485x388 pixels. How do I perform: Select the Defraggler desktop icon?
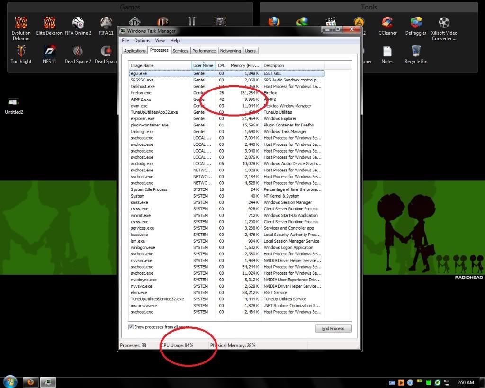[416, 26]
